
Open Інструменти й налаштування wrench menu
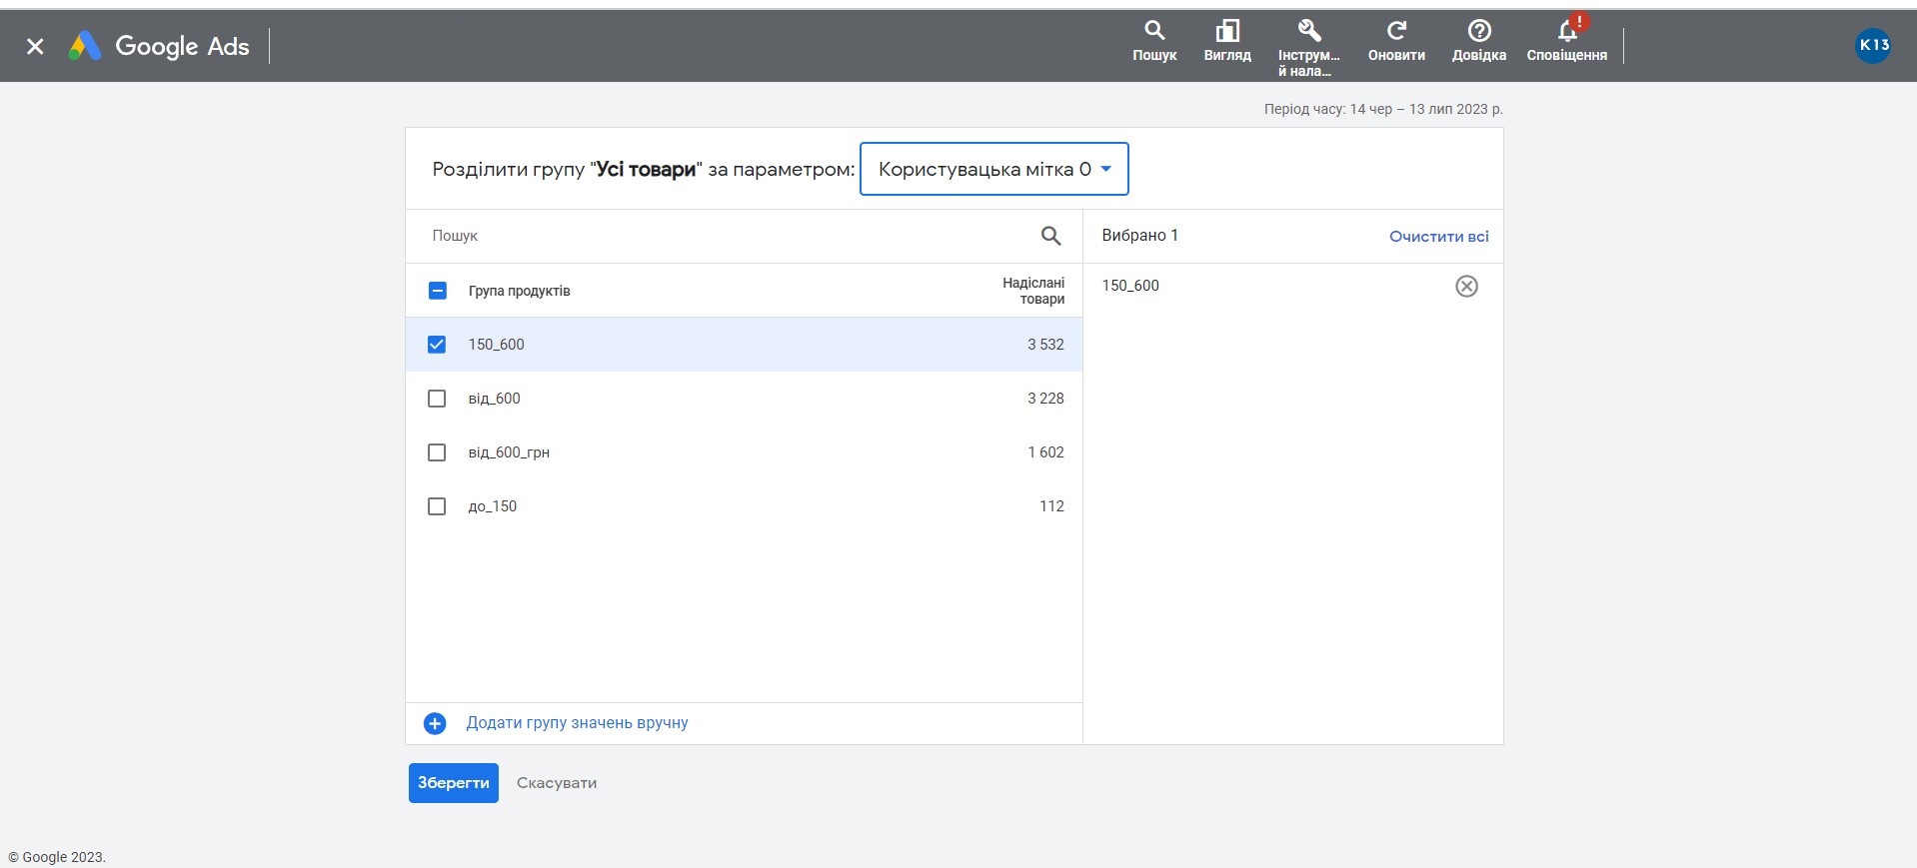pyautogui.click(x=1308, y=48)
